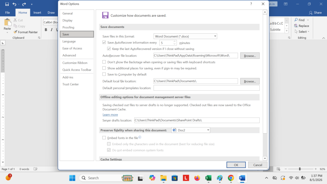Toggle Keep the last AutoRecovered version checkbox
The height and width of the screenshot is (184, 327).
pos(109,49)
